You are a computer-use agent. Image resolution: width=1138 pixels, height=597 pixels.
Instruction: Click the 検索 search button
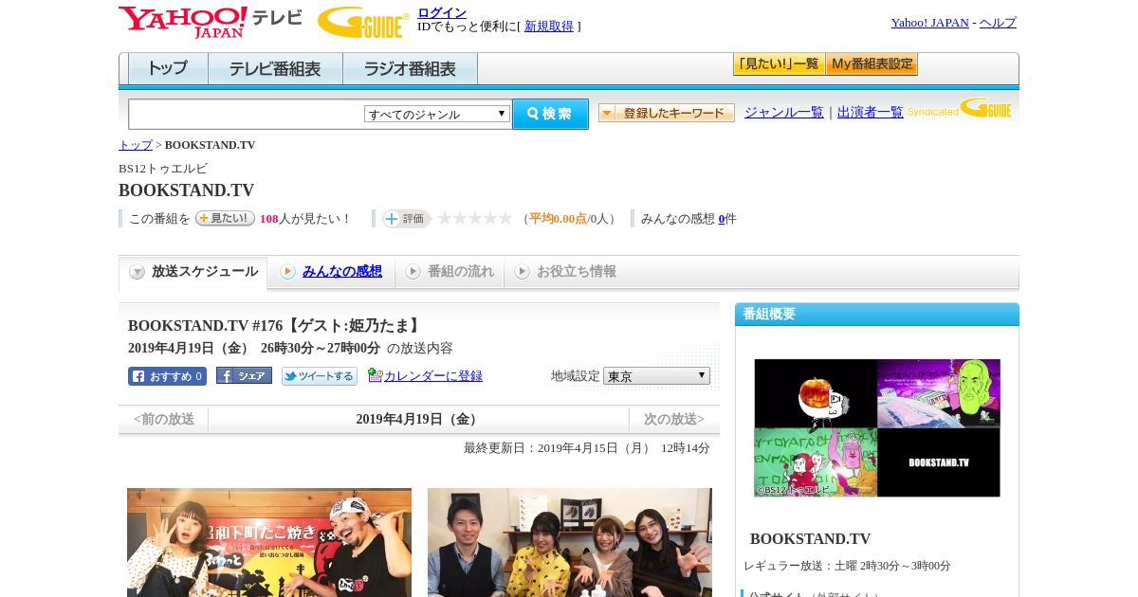tap(550, 114)
